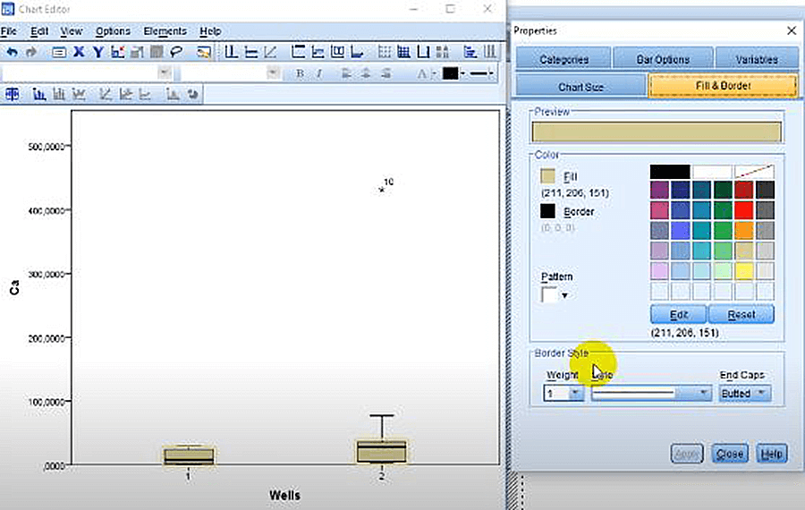Activate the lasso selection tool

click(176, 52)
